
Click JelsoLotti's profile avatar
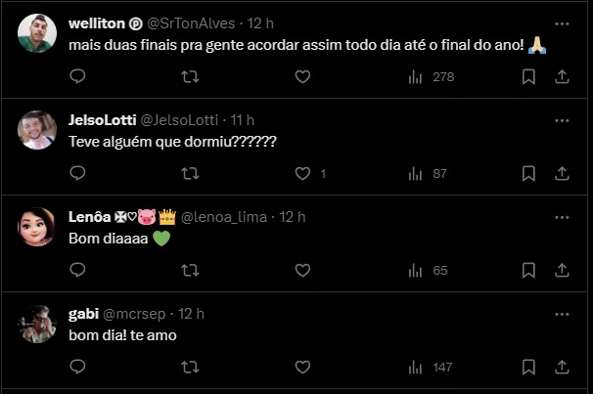pos(37,130)
